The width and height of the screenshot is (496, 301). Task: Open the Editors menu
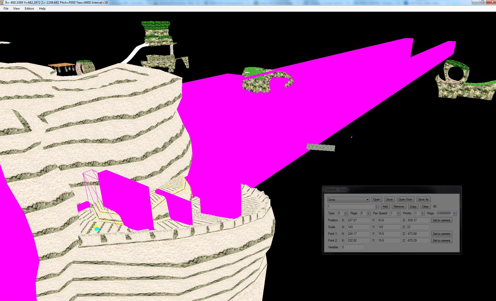(29, 9)
